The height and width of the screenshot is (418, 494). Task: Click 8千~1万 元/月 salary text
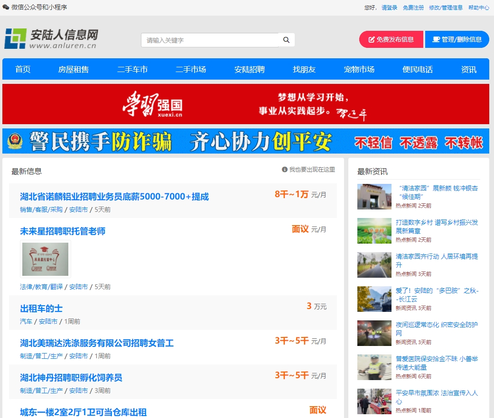[300, 194]
